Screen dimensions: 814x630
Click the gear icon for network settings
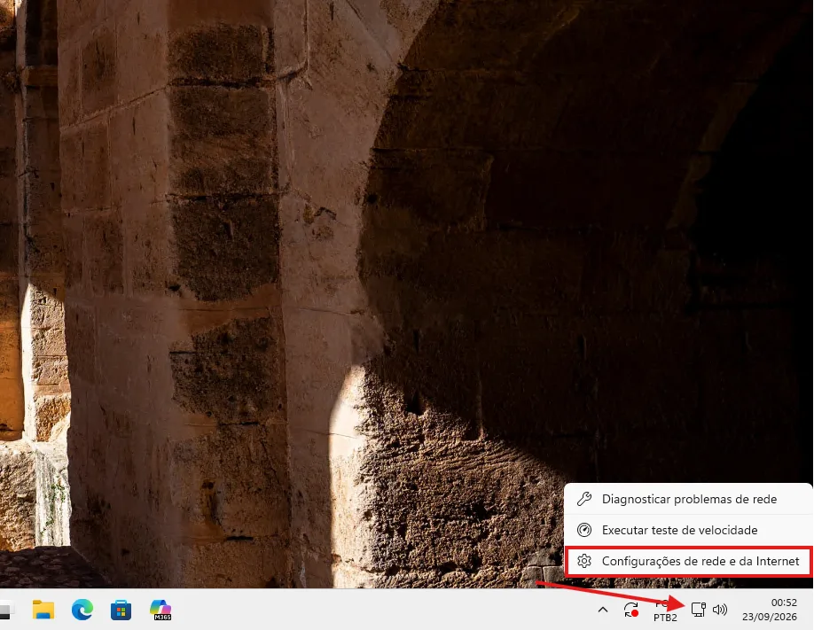click(x=584, y=561)
